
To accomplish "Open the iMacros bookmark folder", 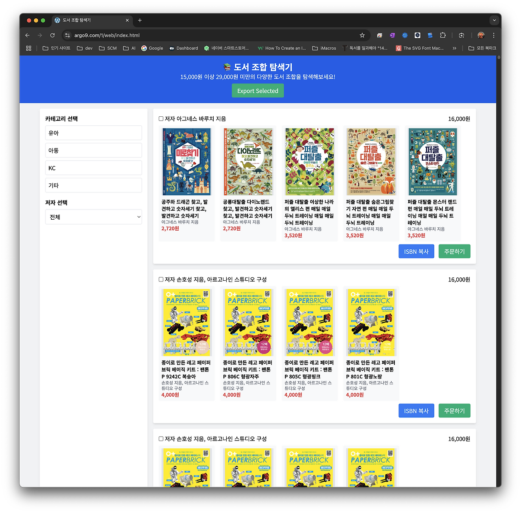I will [x=324, y=48].
